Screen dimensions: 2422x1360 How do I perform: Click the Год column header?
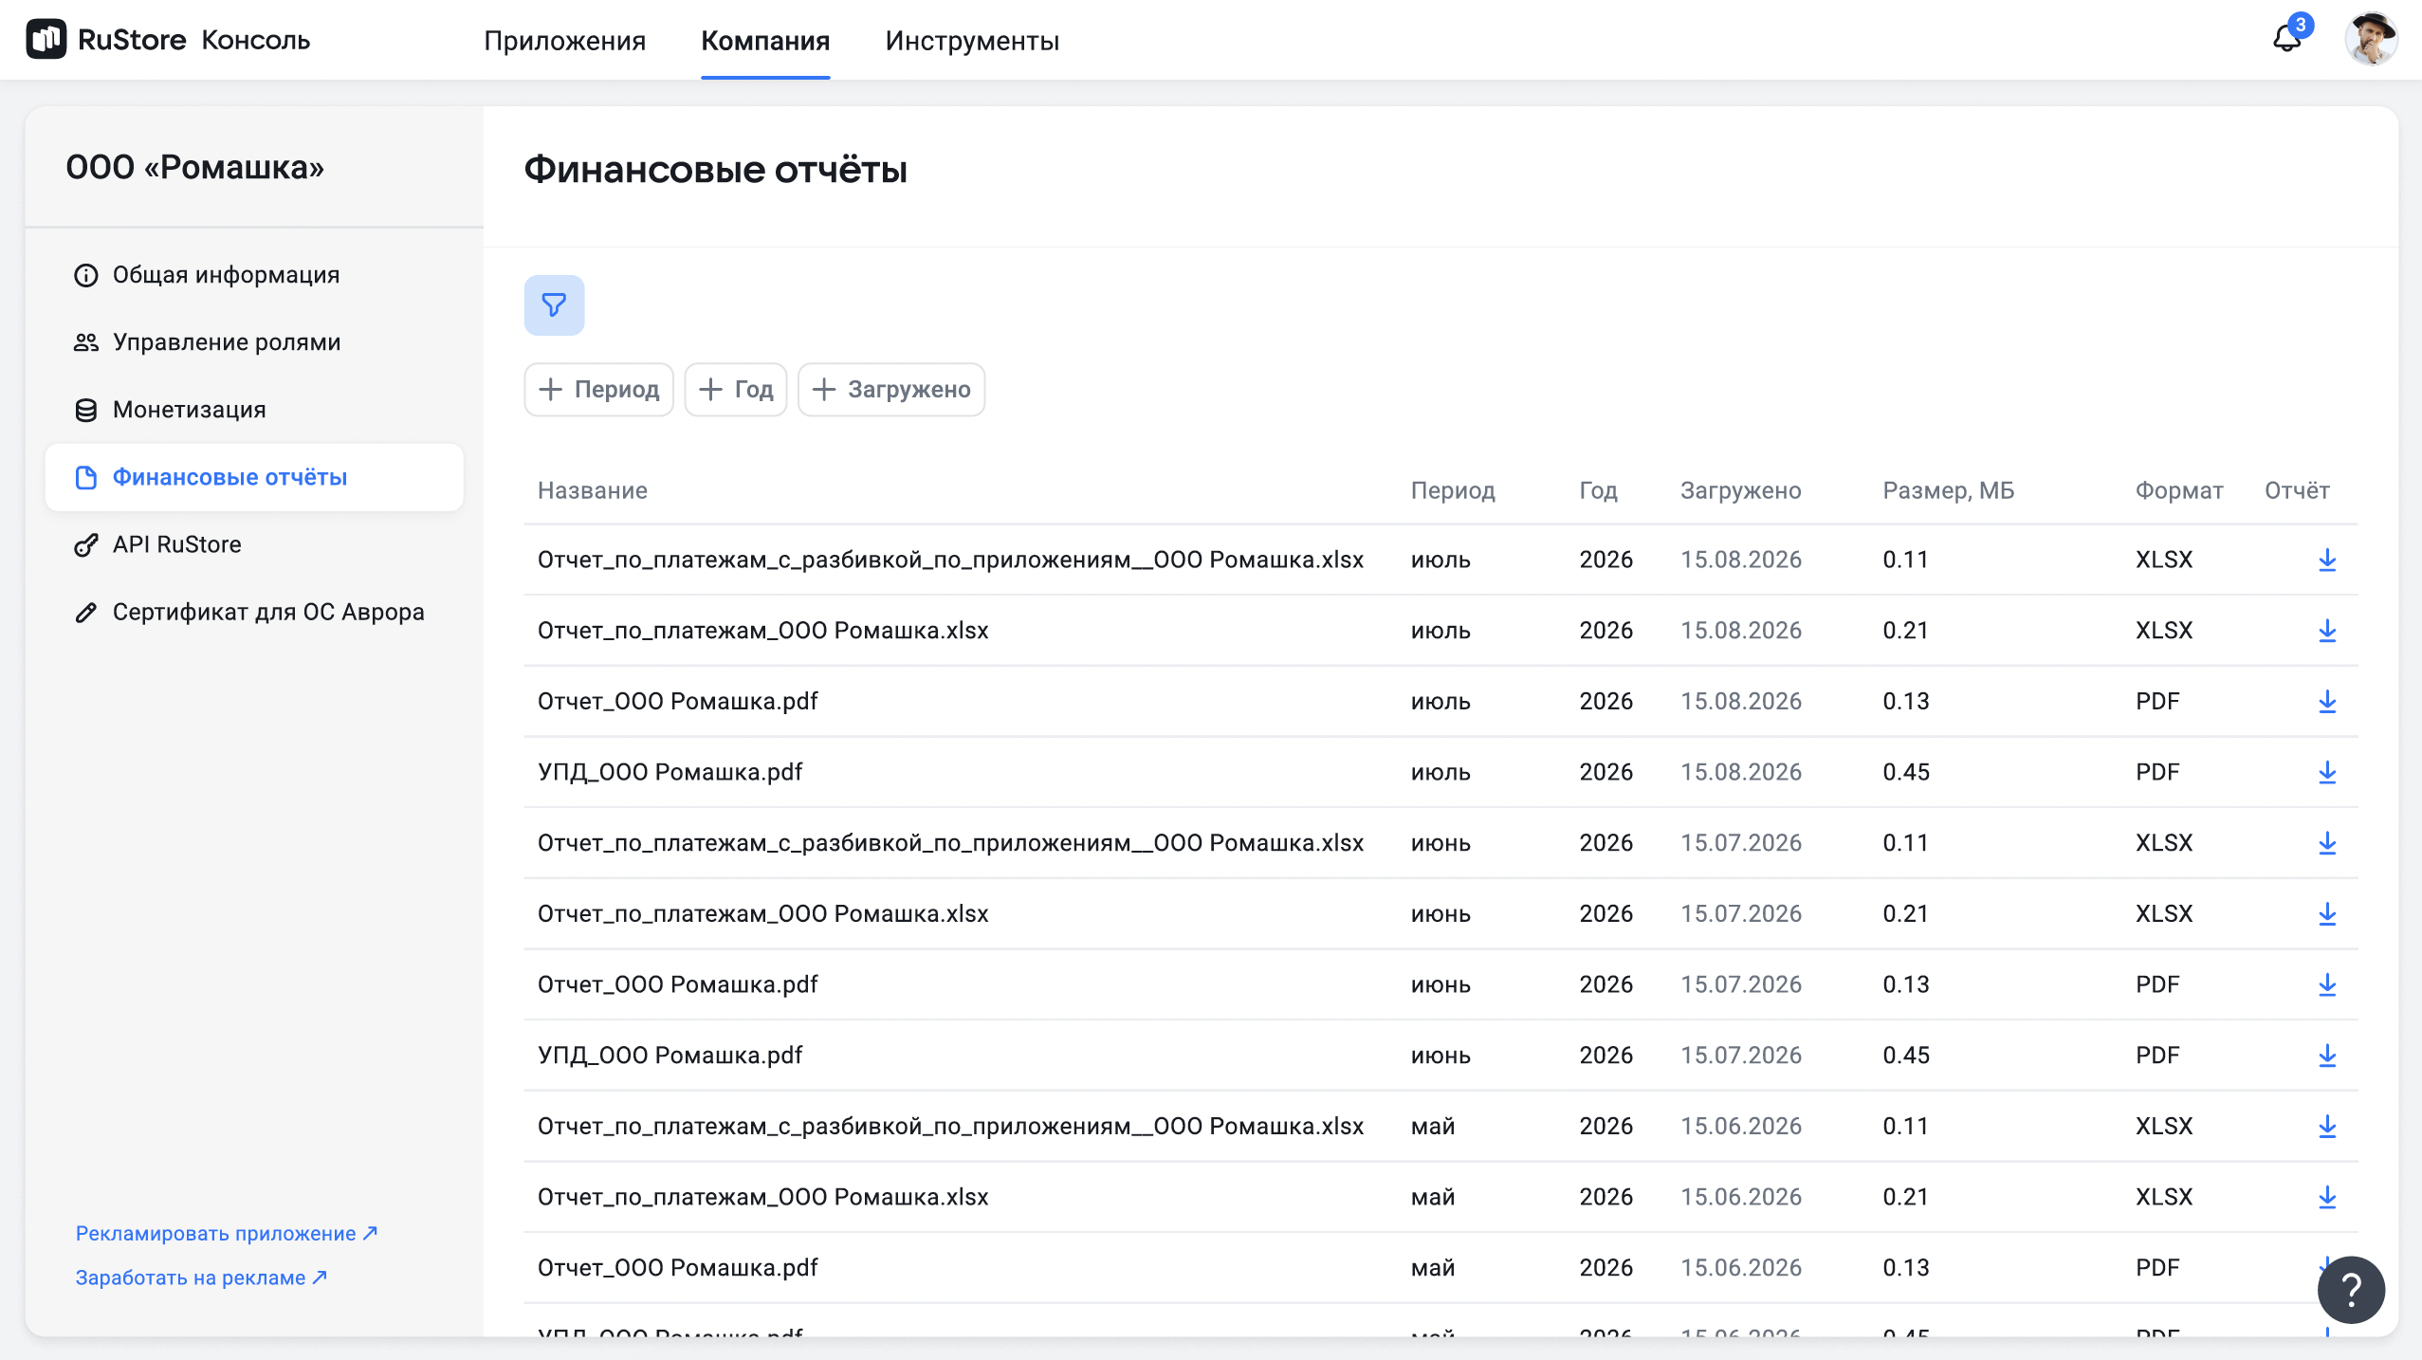click(1598, 490)
